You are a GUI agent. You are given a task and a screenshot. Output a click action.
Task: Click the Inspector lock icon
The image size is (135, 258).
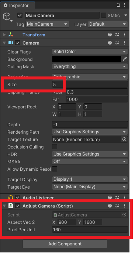tap(118, 5)
